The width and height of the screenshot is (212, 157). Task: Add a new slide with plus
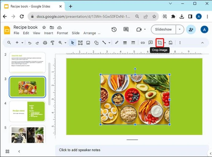pos(17,43)
